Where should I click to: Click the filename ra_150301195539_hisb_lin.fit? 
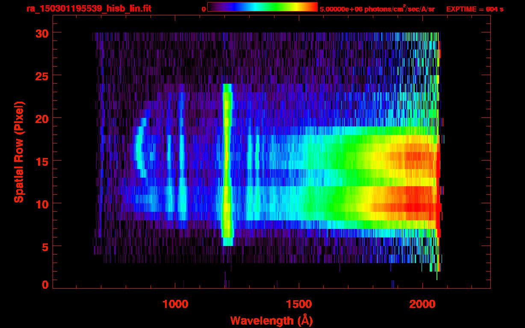(x=88, y=9)
